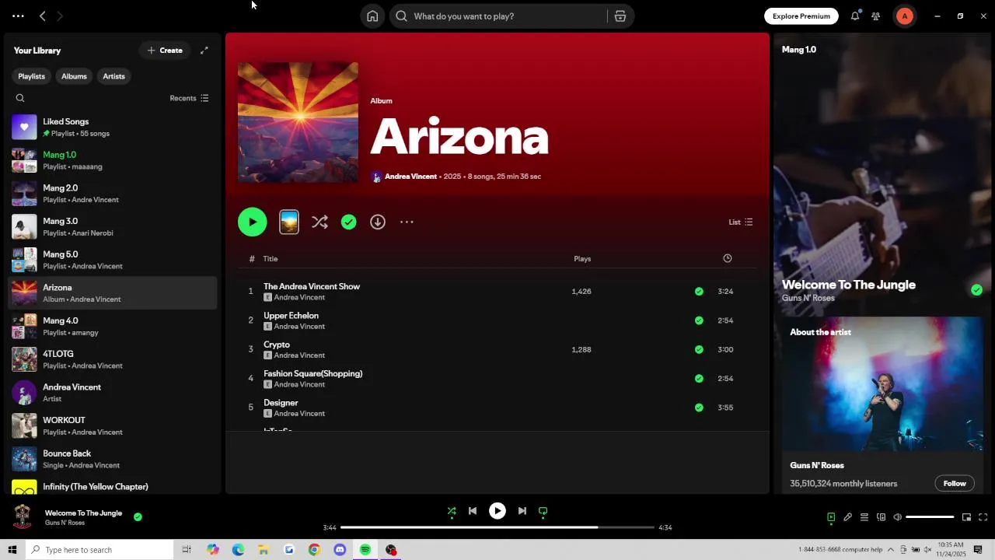The width and height of the screenshot is (995, 560).
Task: Enter full screen mode
Action: (x=983, y=517)
